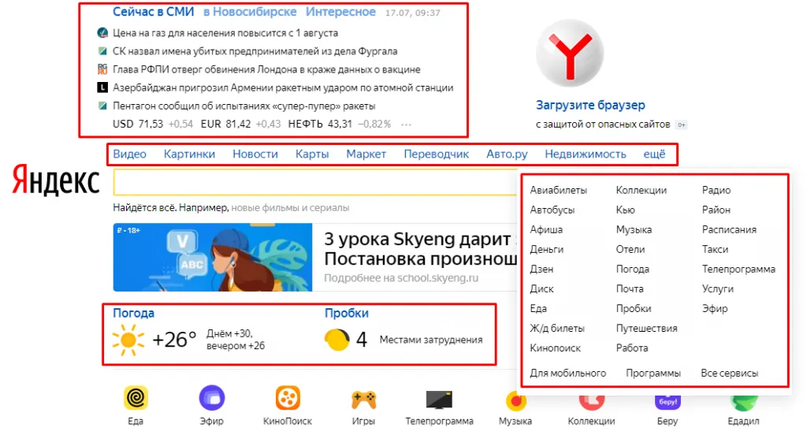The height and width of the screenshot is (435, 807).
Task: Open Авто.ру in the services bar
Action: pos(507,154)
